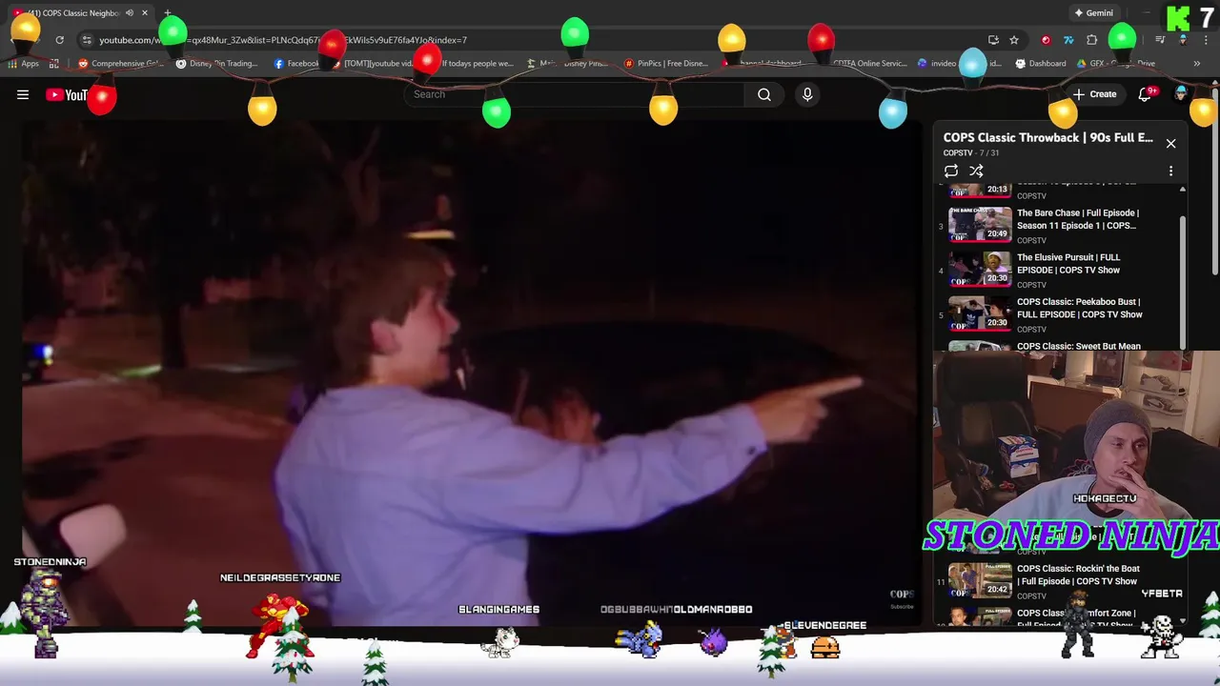This screenshot has height=686, width=1220.
Task: Play The Bare Chase episode from the playlist
Action: (1077, 219)
